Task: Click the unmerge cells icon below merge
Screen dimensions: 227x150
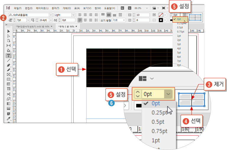Action: click(x=154, y=20)
